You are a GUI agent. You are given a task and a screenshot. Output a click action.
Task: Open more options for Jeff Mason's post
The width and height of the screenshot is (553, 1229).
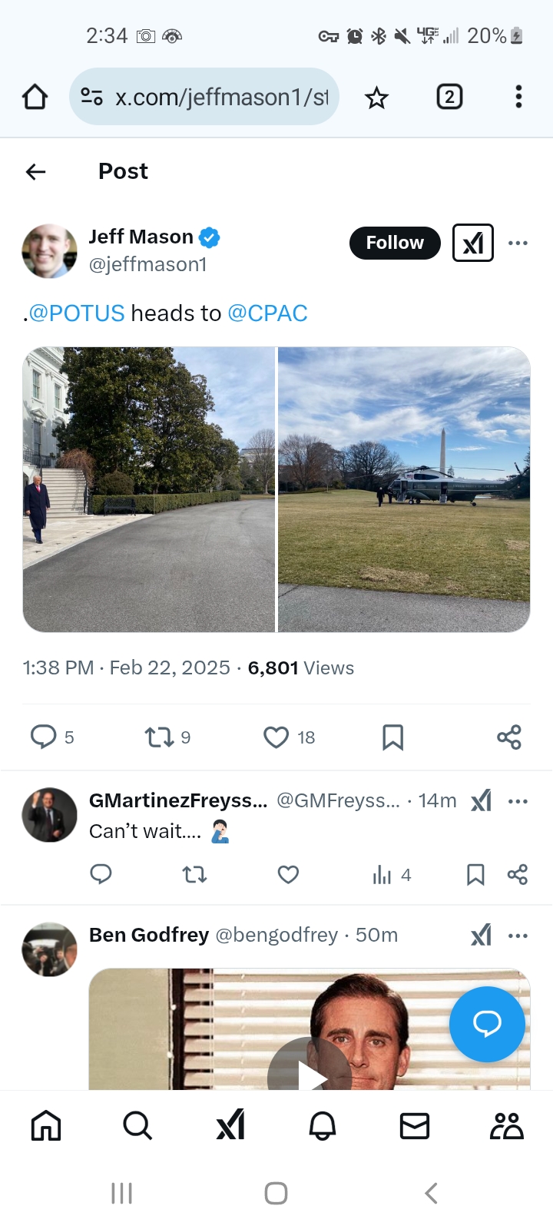click(518, 243)
